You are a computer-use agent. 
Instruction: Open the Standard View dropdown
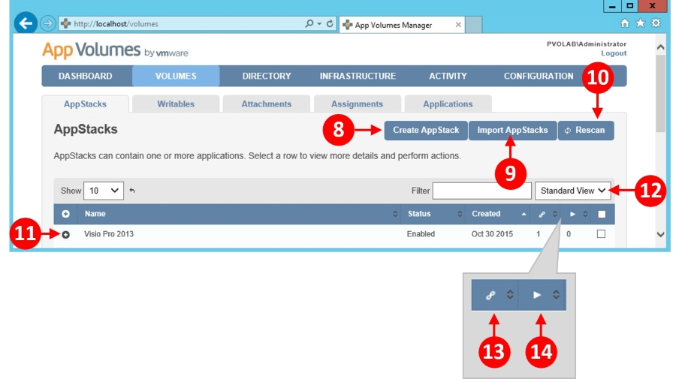tap(572, 191)
